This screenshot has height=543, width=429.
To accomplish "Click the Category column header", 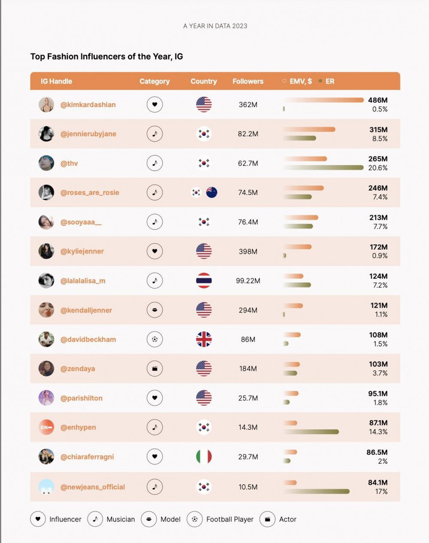I will (155, 81).
